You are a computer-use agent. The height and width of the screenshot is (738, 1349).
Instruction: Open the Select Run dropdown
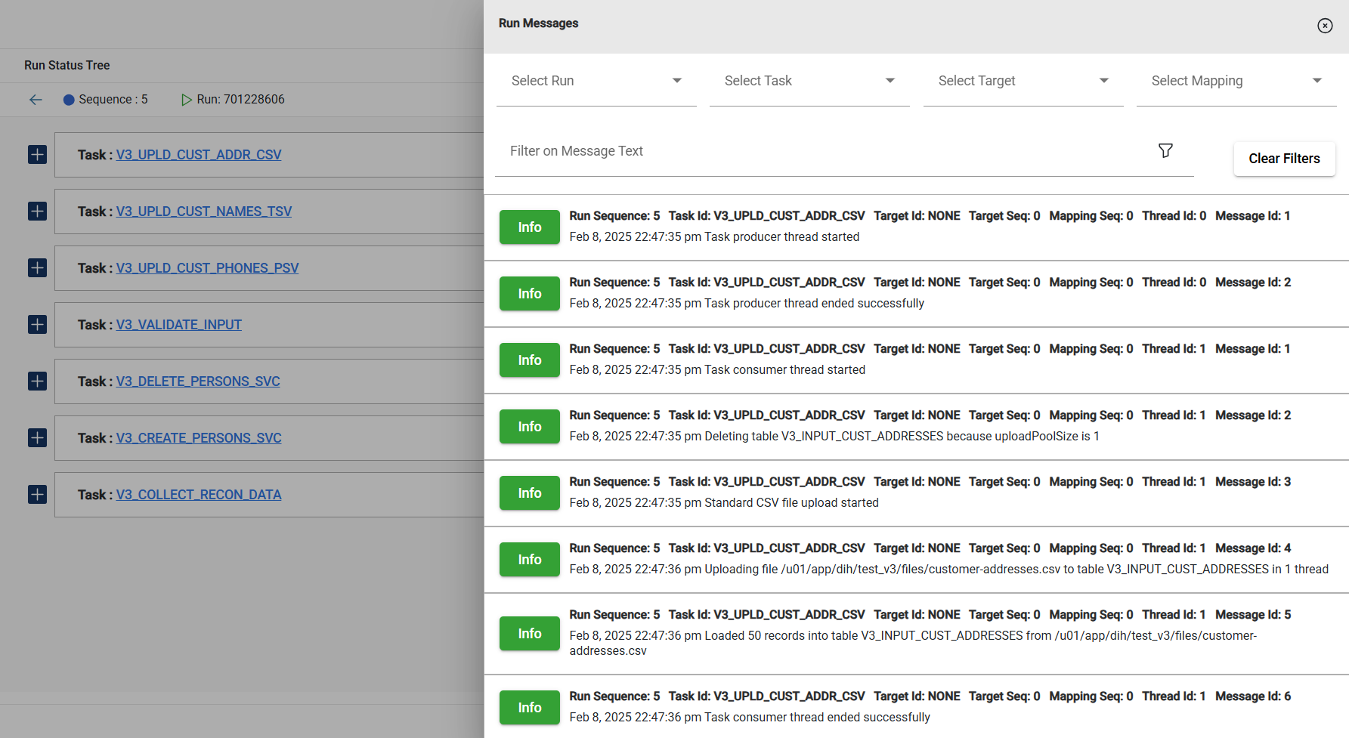click(x=596, y=81)
